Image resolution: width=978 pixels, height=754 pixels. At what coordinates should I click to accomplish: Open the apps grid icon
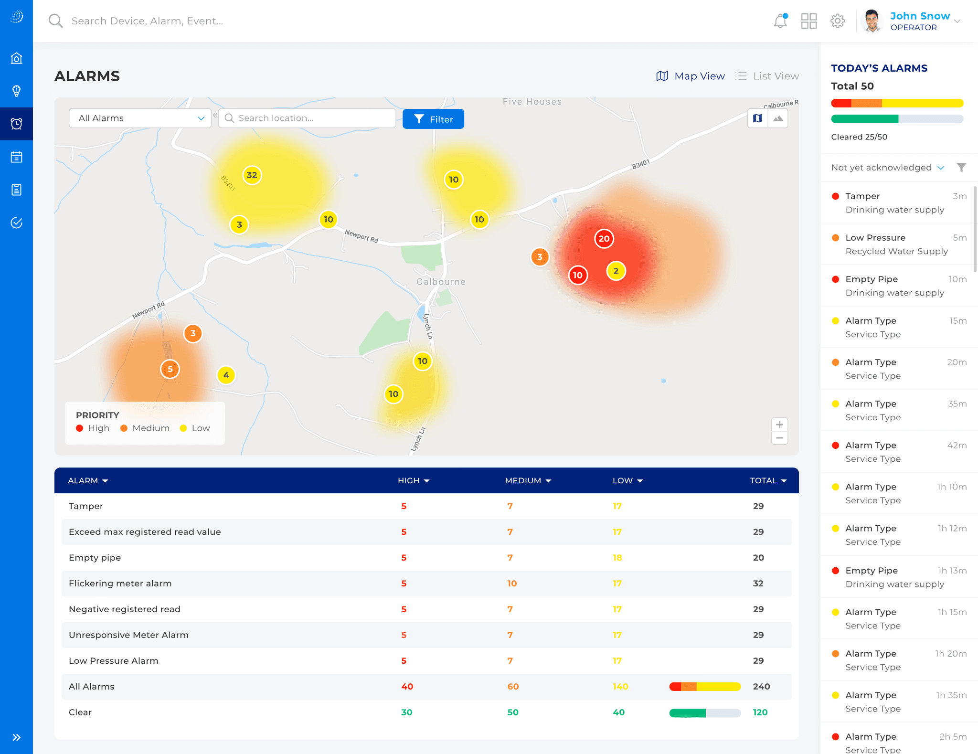(x=809, y=21)
